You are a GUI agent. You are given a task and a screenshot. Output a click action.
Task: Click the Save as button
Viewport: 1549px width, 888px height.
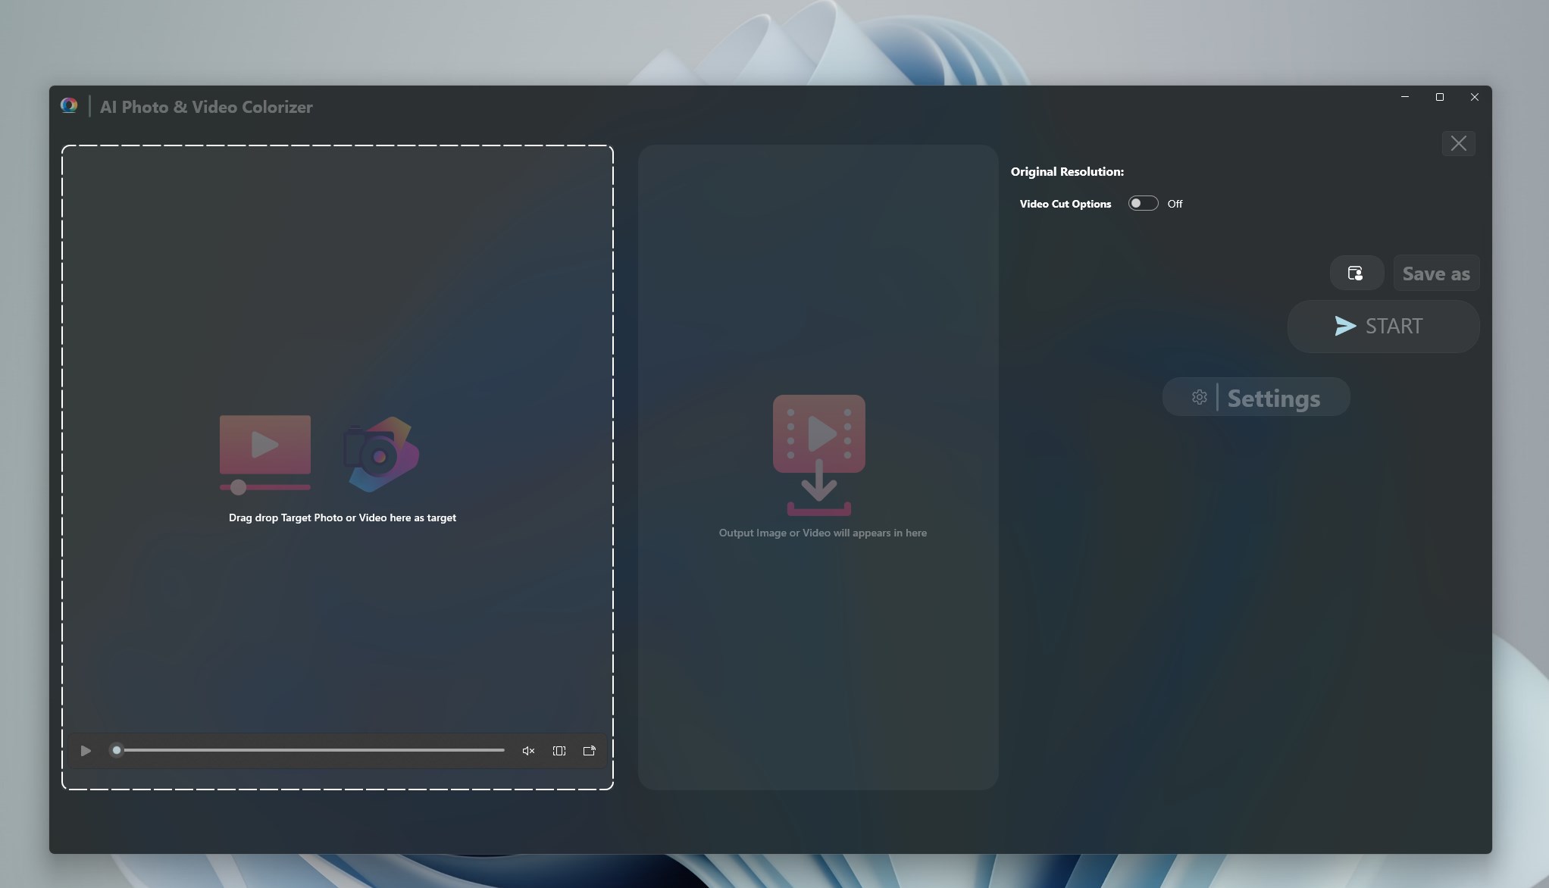tap(1435, 273)
